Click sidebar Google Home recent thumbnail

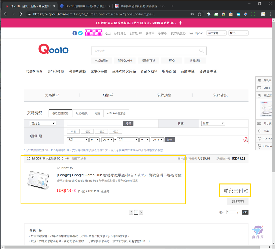(266, 109)
